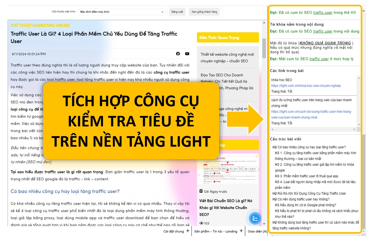Viewport: 371px width, 241px height.
Task: Click H3 4. Loại bắt người dùng nhập mã
Action: (x=315, y=185)
